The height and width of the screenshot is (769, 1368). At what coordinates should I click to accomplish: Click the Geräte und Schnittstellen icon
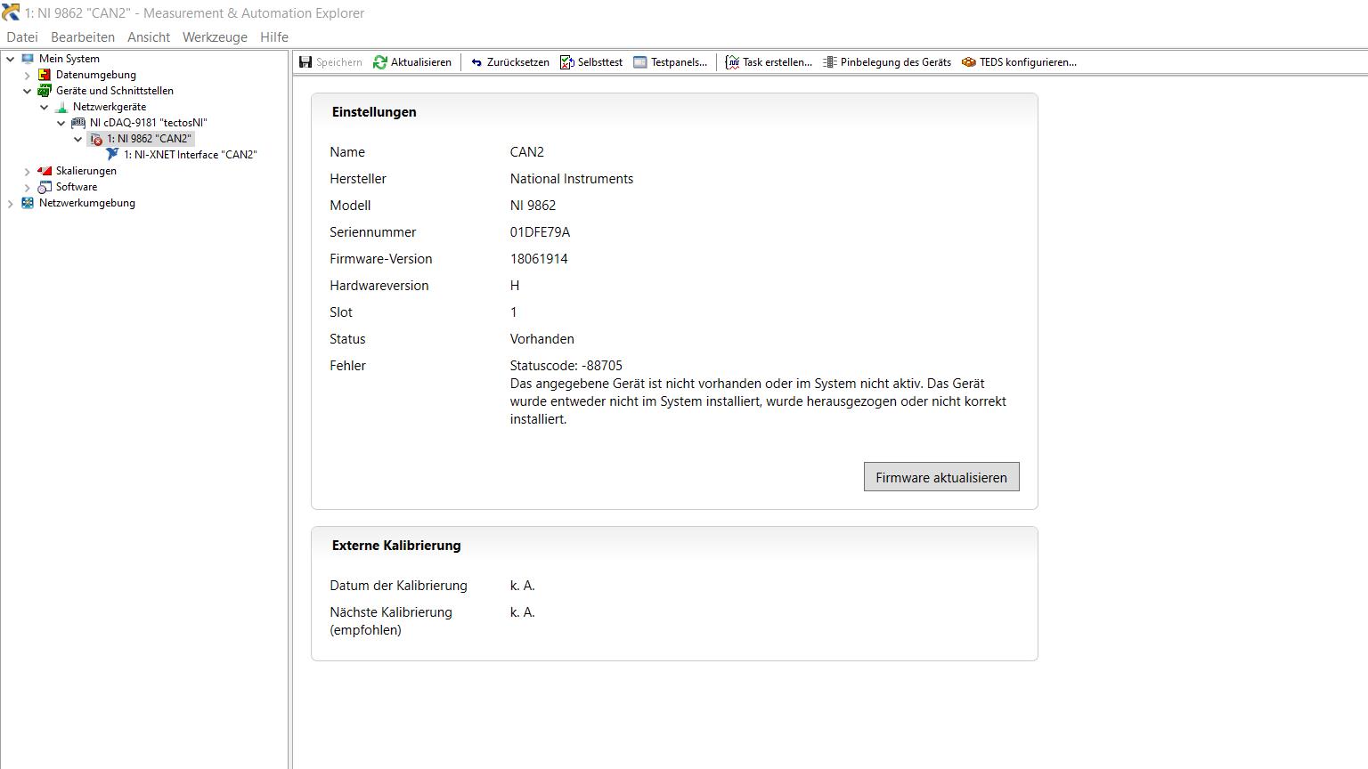pyautogui.click(x=45, y=91)
